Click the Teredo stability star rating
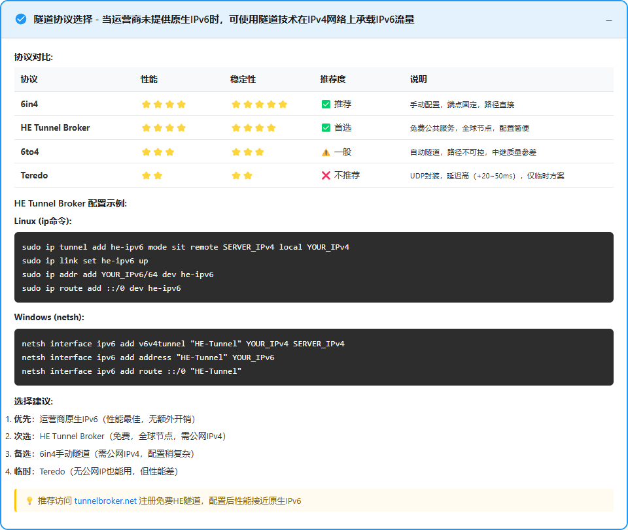This screenshot has height=530, width=628. tap(242, 176)
